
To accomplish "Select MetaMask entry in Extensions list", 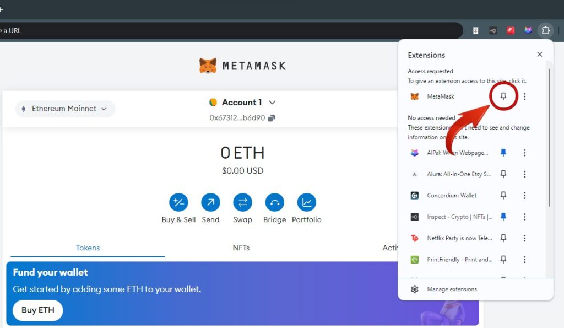I will pyautogui.click(x=441, y=96).
